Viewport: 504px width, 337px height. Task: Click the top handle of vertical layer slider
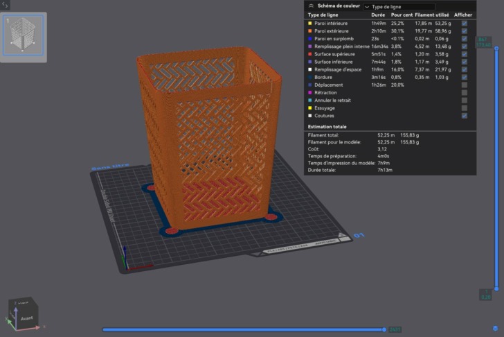(496, 49)
